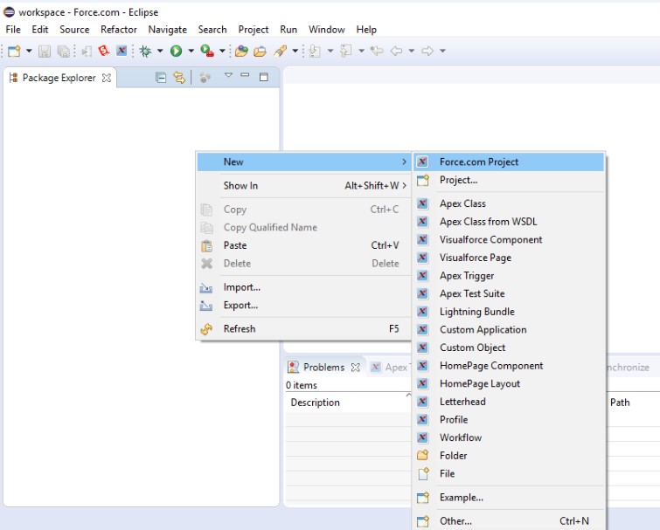Open the Run button dropdown arrow
The height and width of the screenshot is (530, 660).
(191, 52)
